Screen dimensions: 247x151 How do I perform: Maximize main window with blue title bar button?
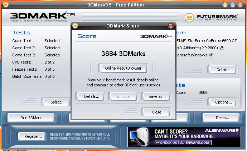coord(233,5)
